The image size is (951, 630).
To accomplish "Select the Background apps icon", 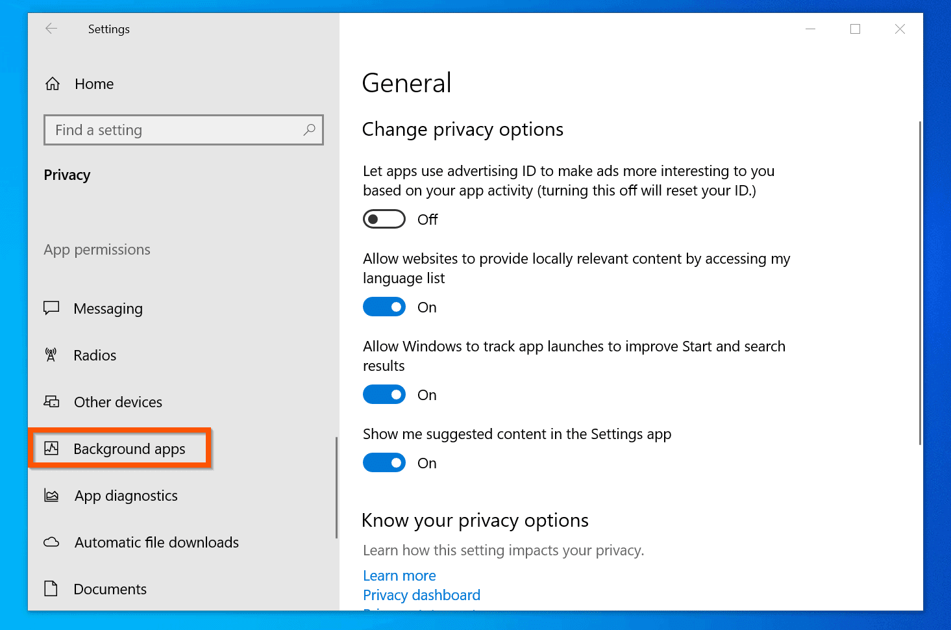I will point(51,448).
